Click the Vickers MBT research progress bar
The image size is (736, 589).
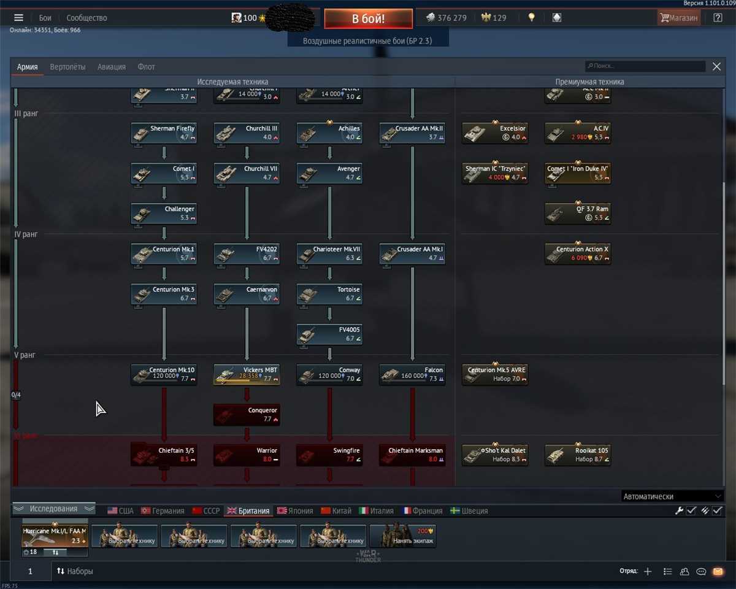(247, 382)
